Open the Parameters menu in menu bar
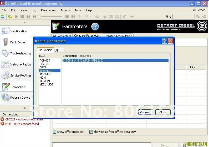 point(48,10)
